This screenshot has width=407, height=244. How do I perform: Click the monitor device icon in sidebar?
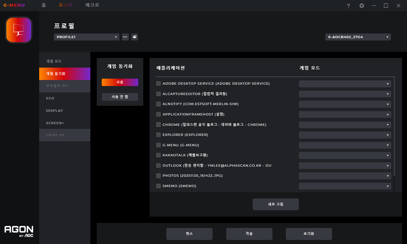[x=19, y=30]
